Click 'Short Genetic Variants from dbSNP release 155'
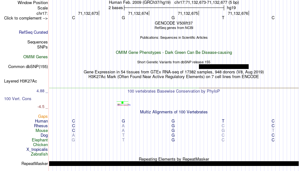 [x=174, y=62]
